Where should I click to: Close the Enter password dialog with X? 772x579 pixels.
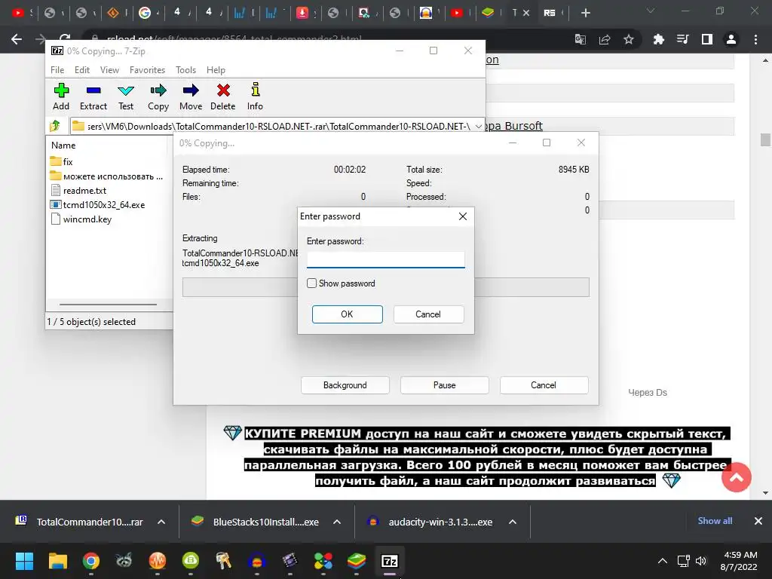462,216
